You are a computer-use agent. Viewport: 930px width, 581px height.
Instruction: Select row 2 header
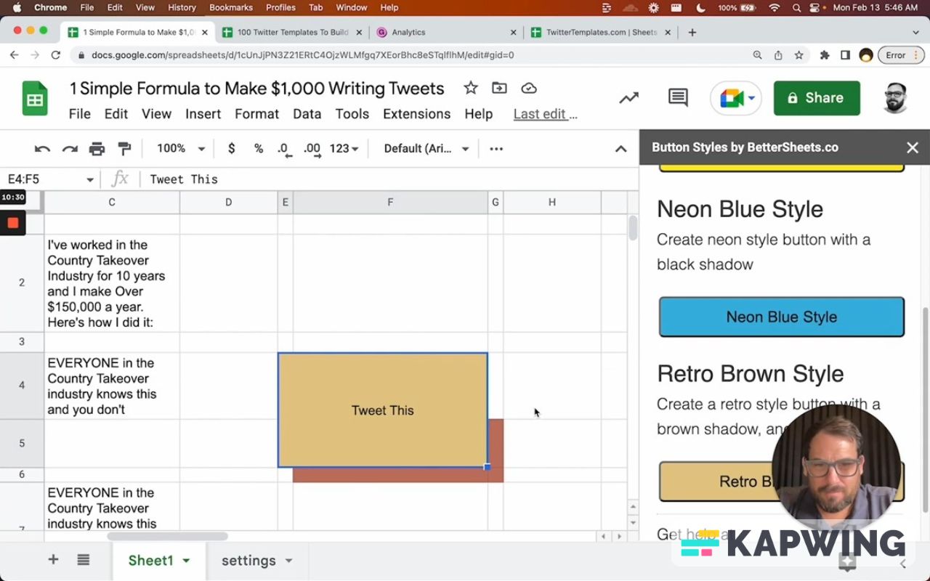pos(22,283)
